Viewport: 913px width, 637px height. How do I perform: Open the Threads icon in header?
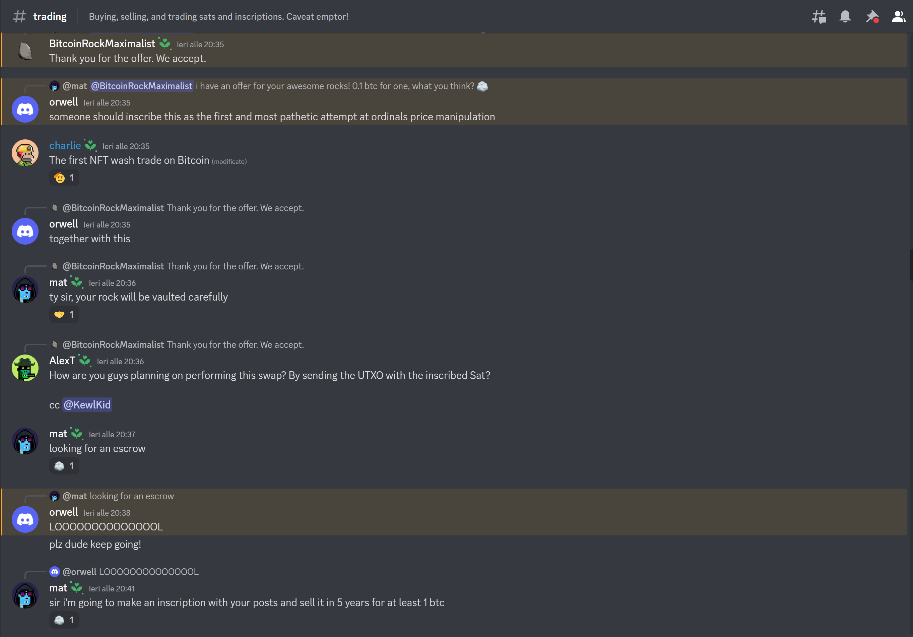[819, 17]
